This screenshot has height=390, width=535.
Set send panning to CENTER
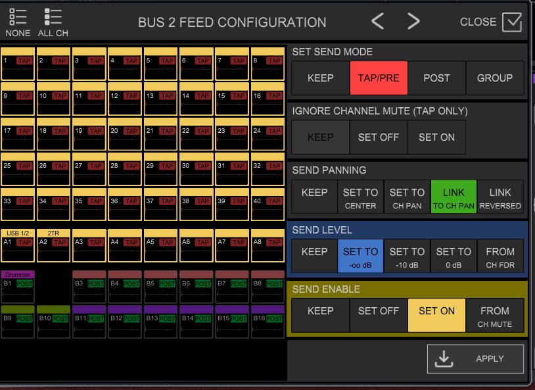pos(360,197)
